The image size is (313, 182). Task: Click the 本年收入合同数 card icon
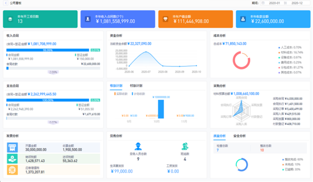pos(88,19)
